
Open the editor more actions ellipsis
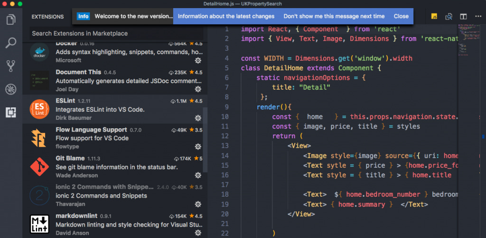(478, 17)
